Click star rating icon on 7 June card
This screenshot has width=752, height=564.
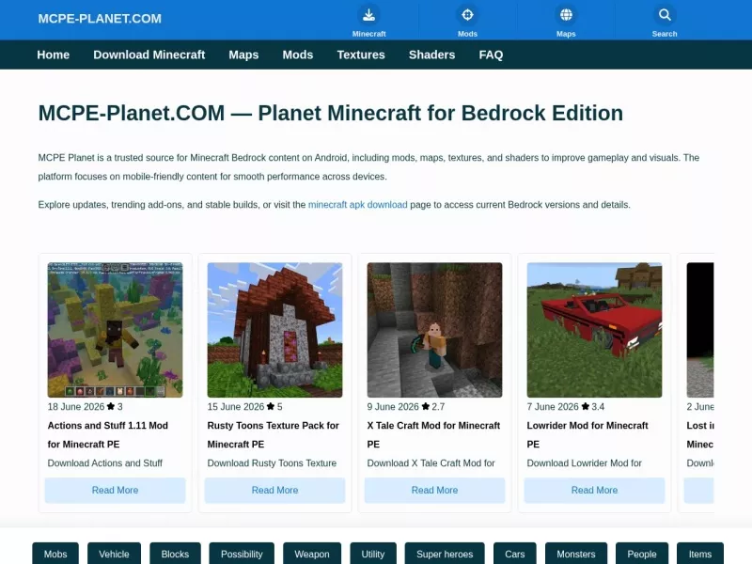click(585, 406)
